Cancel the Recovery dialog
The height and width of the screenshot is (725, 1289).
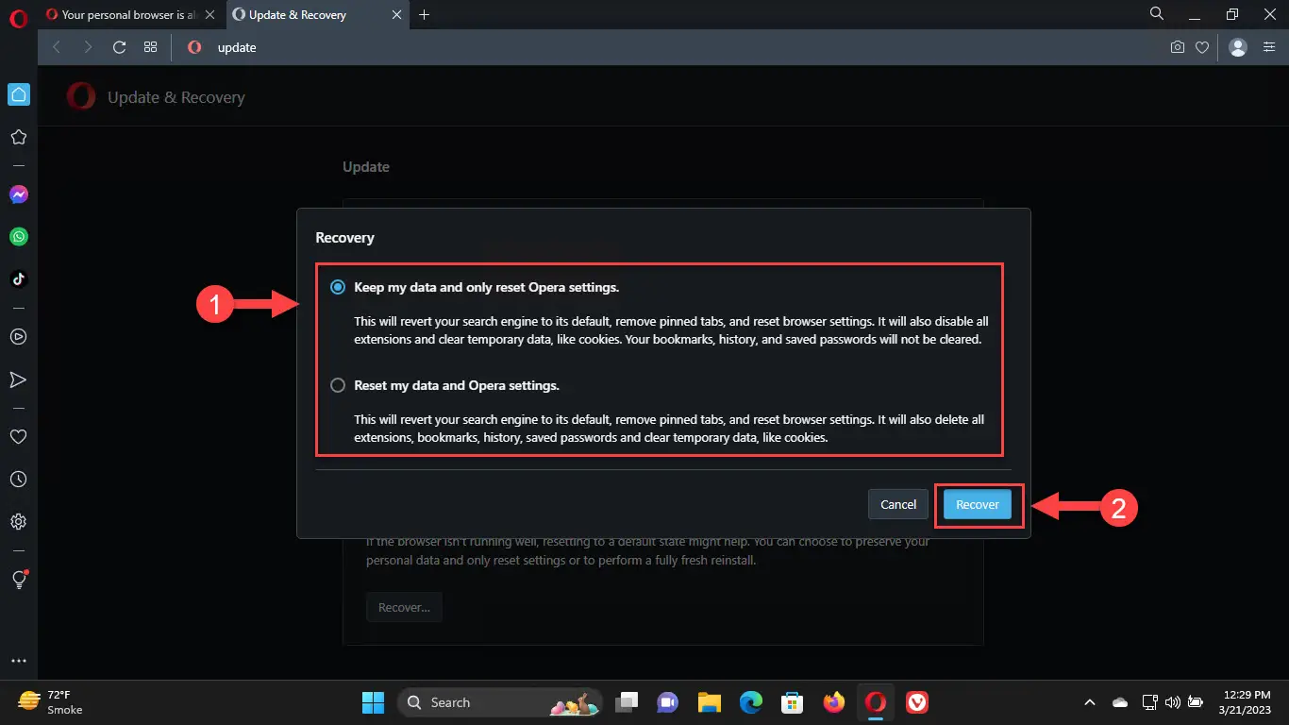[x=898, y=504]
